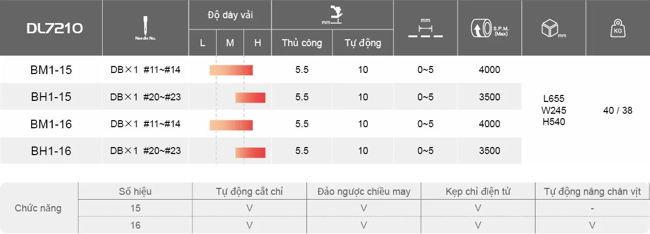Click the Thủ công column header
Image resolution: width=650 pixels, height=234 pixels.
coord(302,43)
